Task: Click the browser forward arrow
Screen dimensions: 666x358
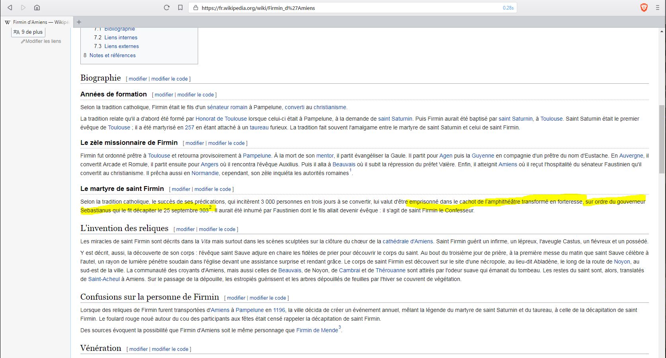Action: [x=23, y=8]
